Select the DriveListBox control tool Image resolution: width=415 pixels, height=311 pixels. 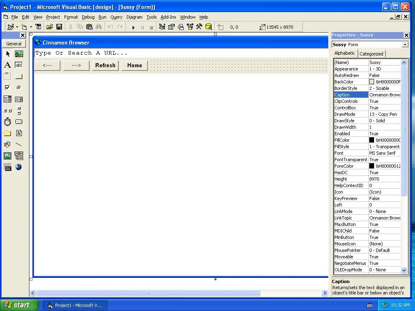19,121
